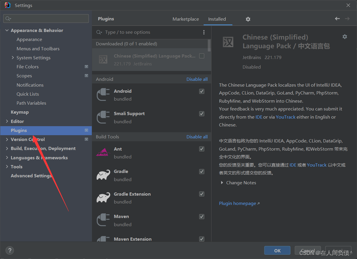Open the plugin search options kebab menu
The width and height of the screenshot is (357, 259).
(204, 32)
